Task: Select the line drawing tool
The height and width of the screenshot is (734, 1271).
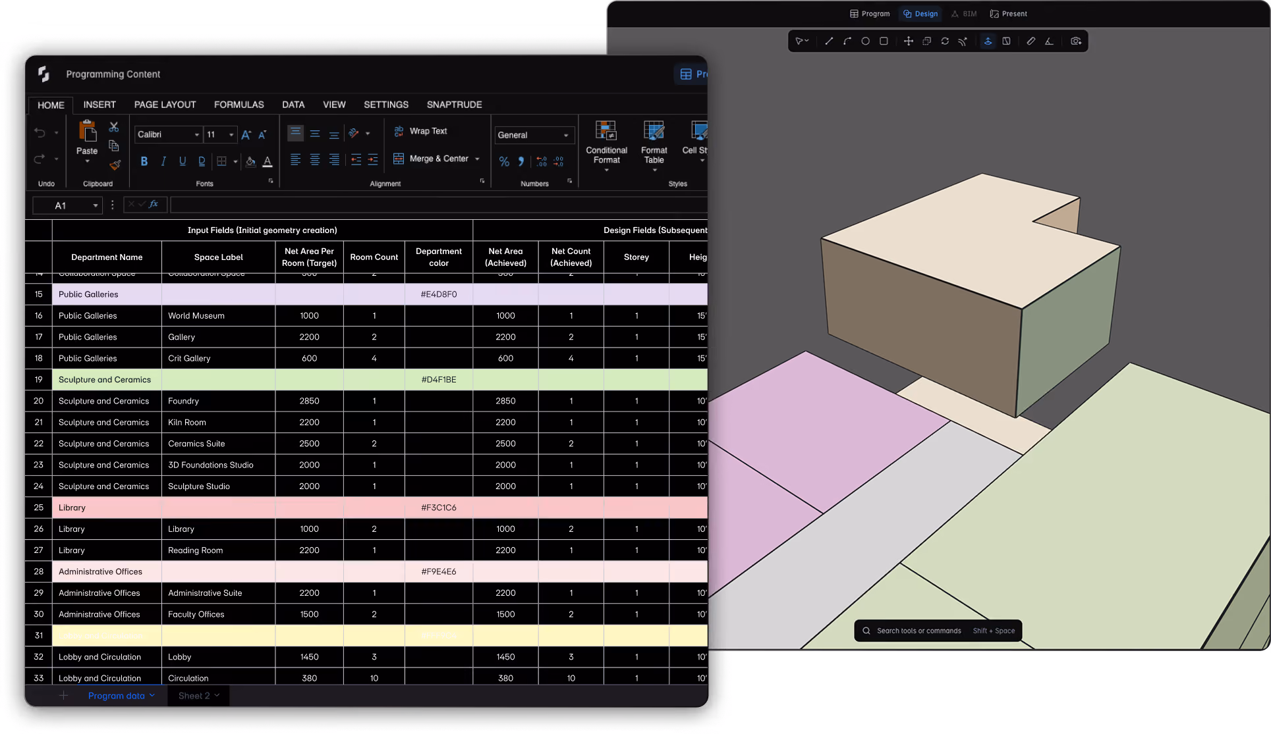Action: pyautogui.click(x=829, y=41)
